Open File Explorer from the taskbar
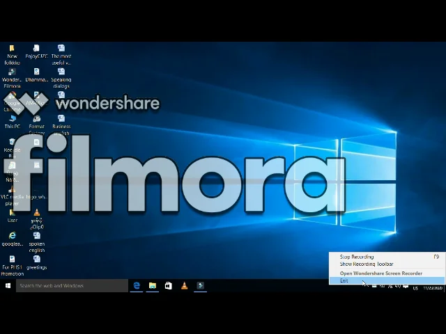This screenshot has width=446, height=334. pyautogui.click(x=153, y=286)
